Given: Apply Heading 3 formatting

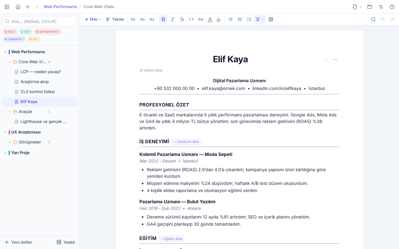Looking at the screenshot, I should pyautogui.click(x=152, y=19).
